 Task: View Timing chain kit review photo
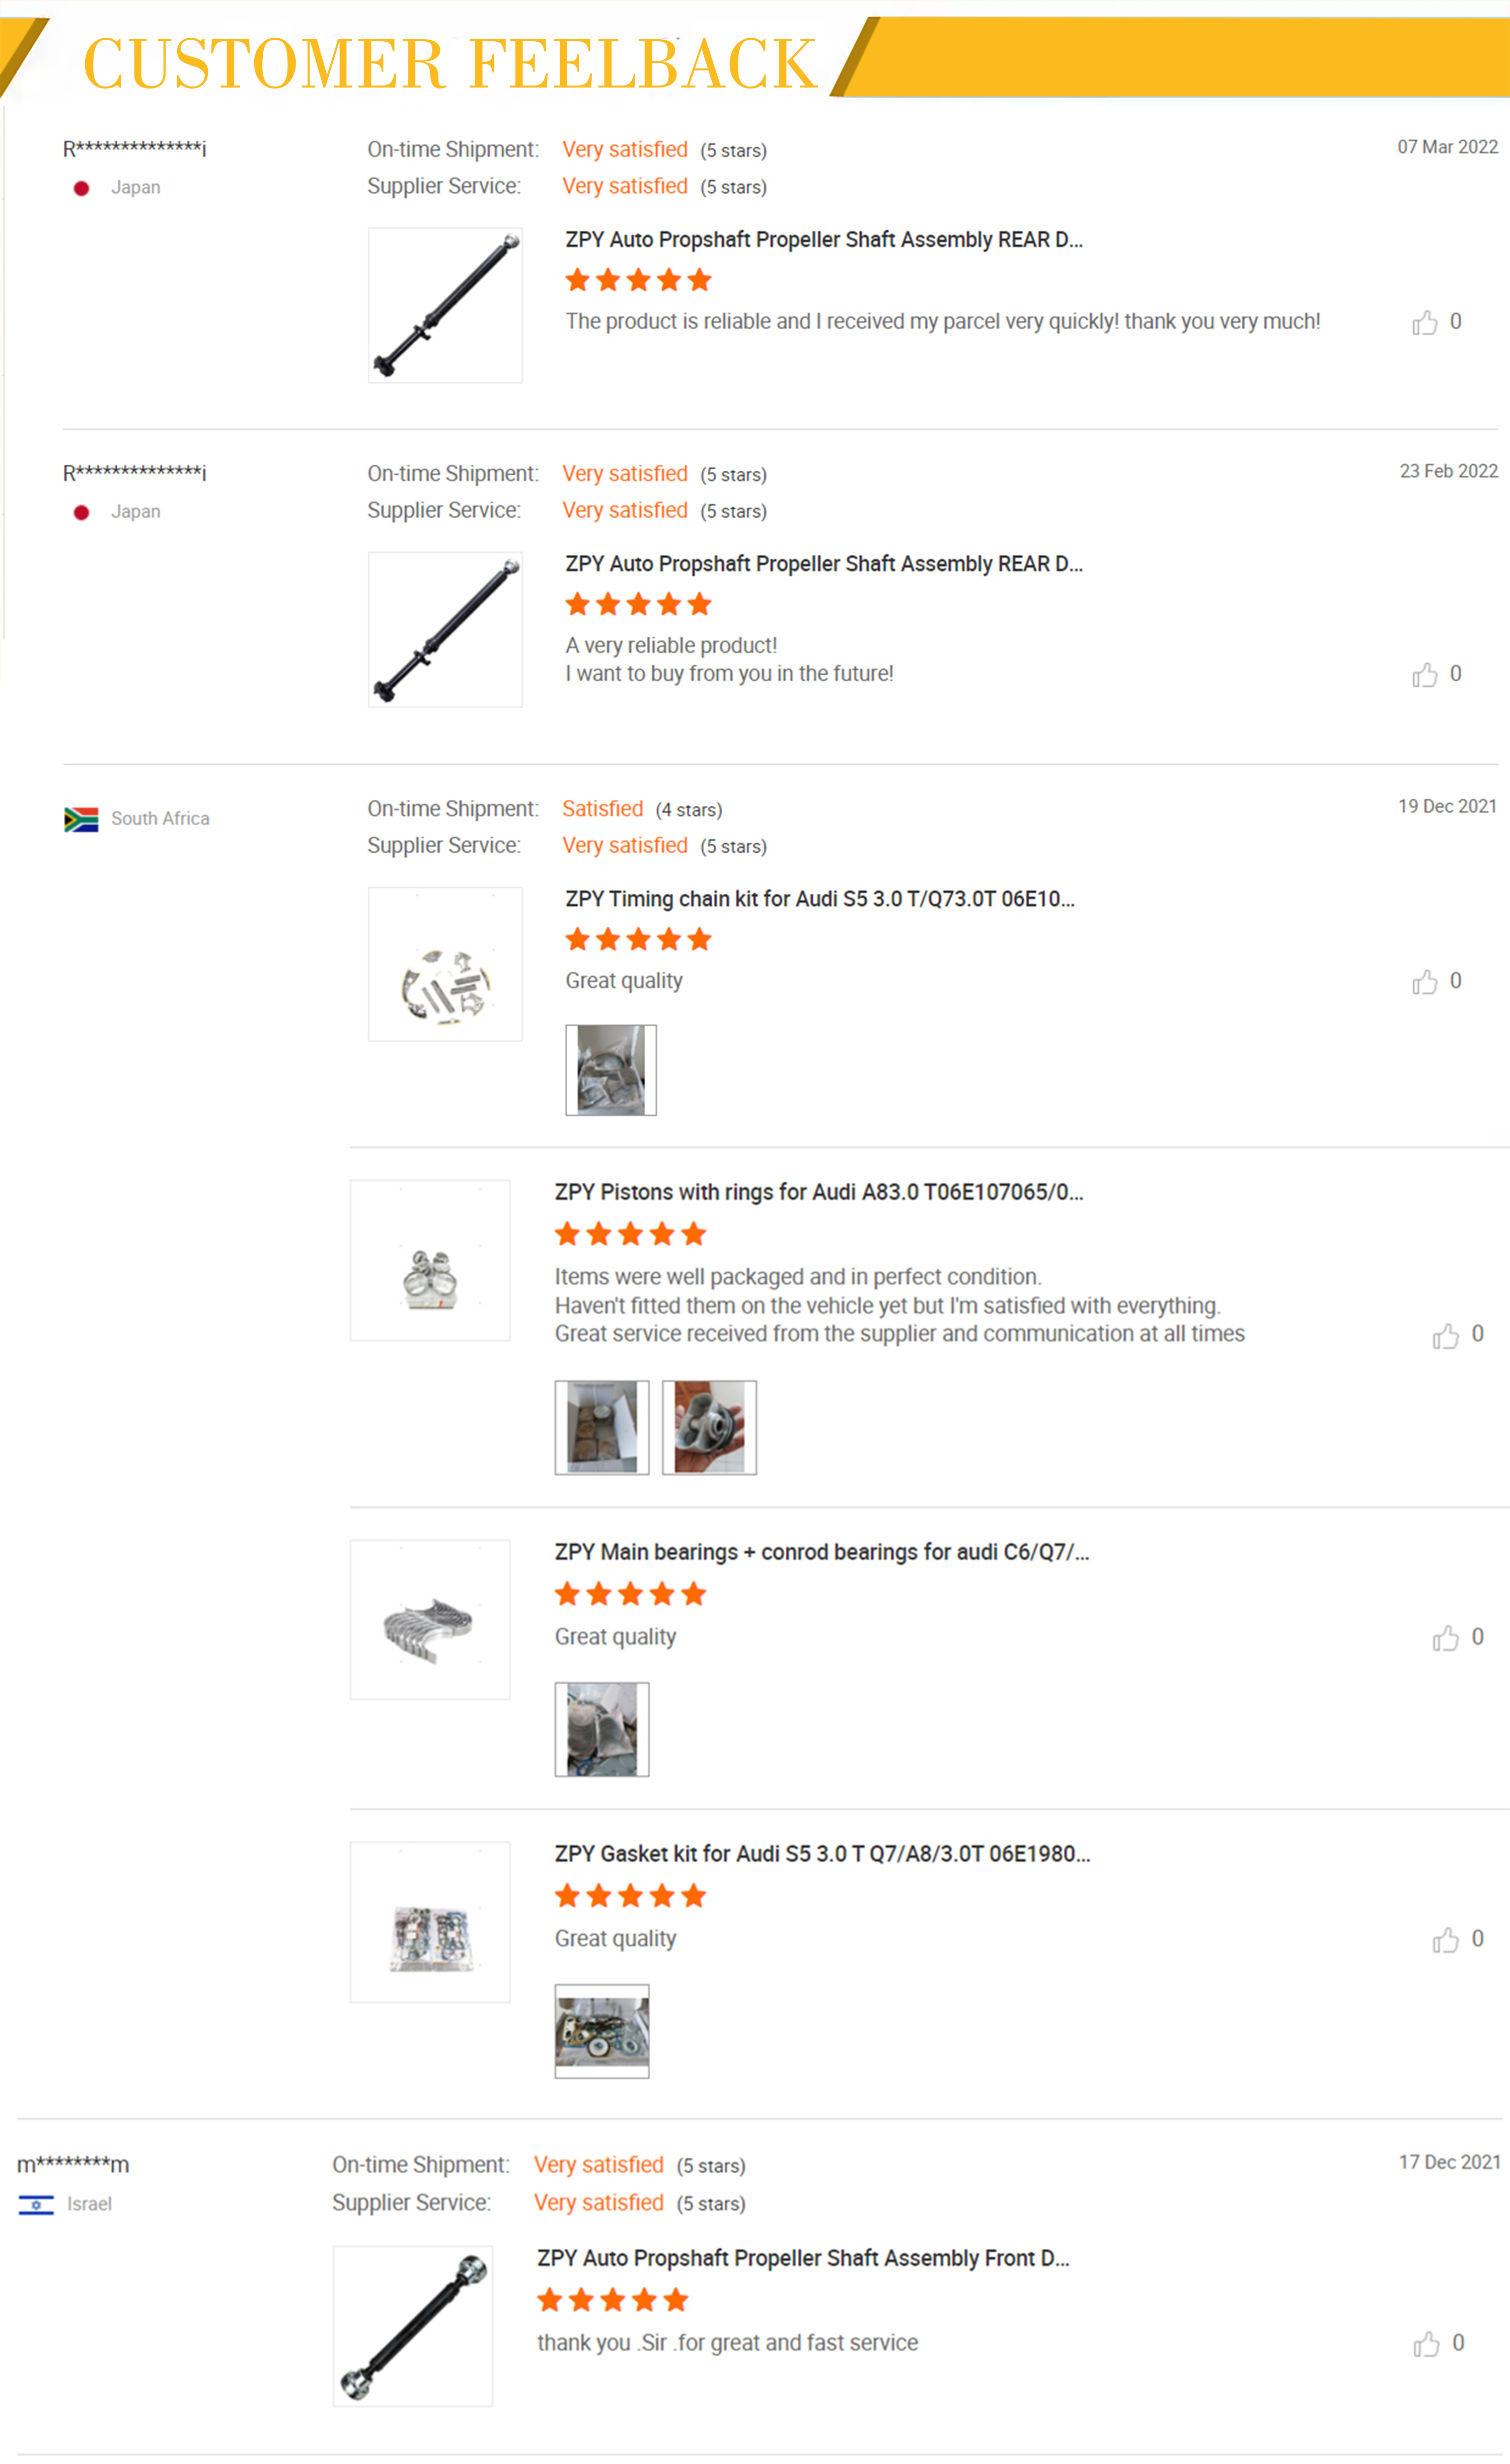[x=611, y=1070]
